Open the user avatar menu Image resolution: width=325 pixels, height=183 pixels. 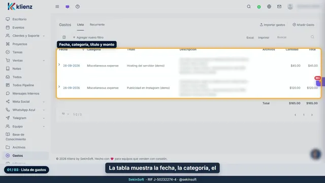click(290, 7)
